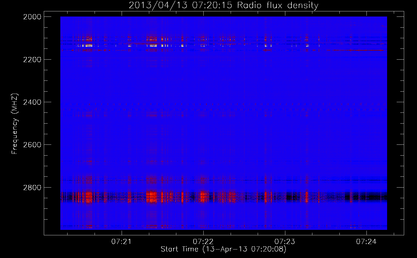Select the 2000 frequency tick label
Viewport: 417px width, 258px height.
pyautogui.click(x=32, y=17)
